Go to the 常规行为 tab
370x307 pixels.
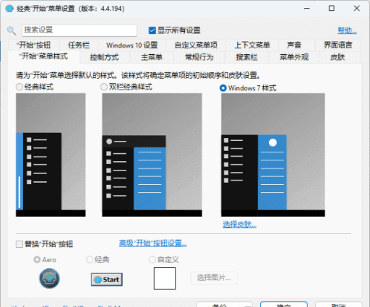tap(199, 57)
